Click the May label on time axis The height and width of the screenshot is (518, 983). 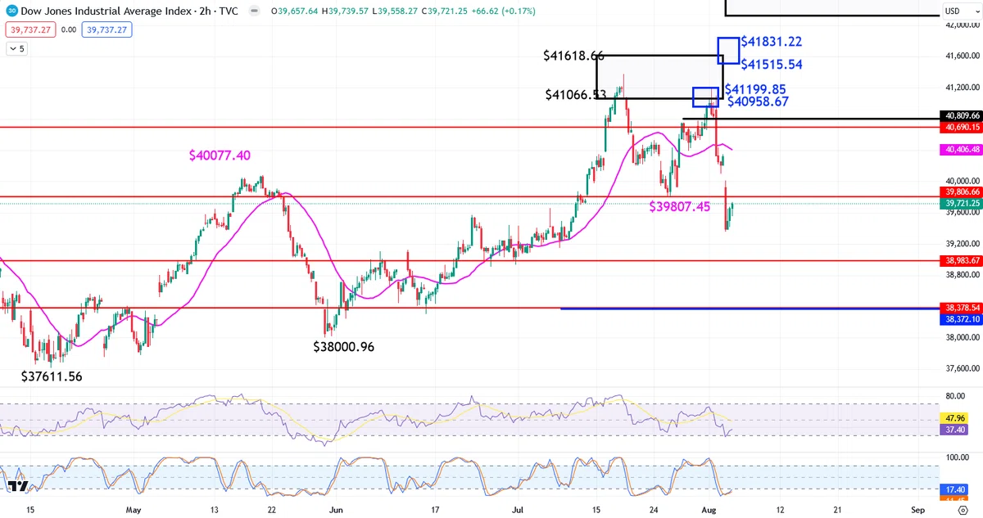[134, 509]
